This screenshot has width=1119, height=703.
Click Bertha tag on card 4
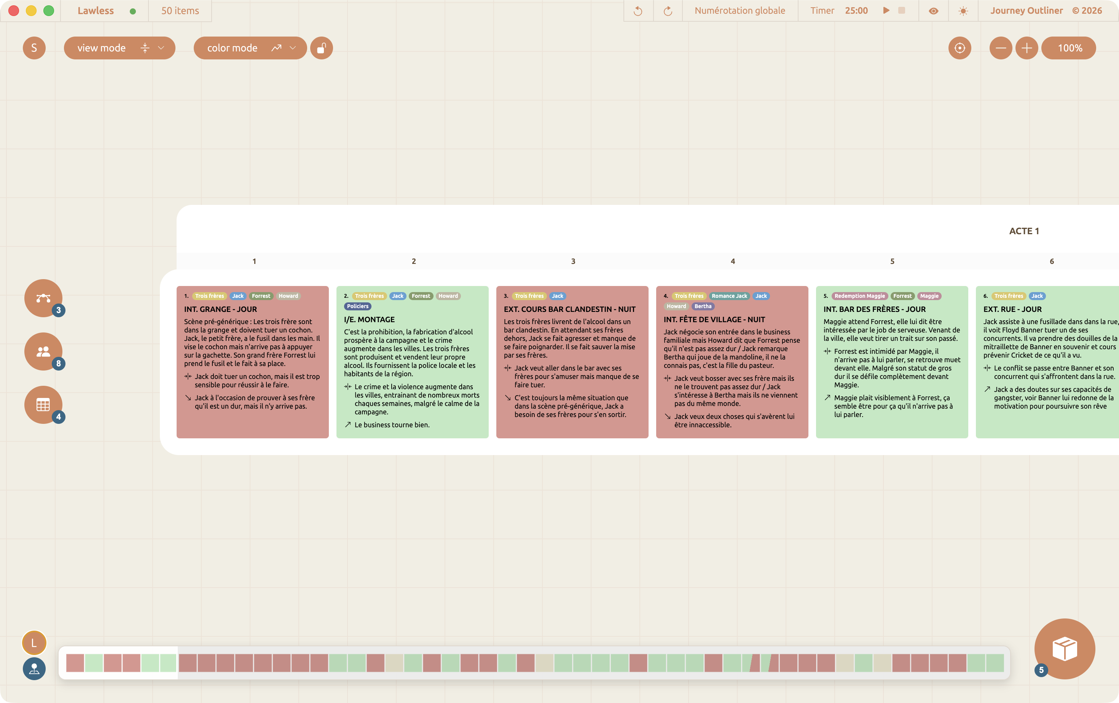coord(703,306)
